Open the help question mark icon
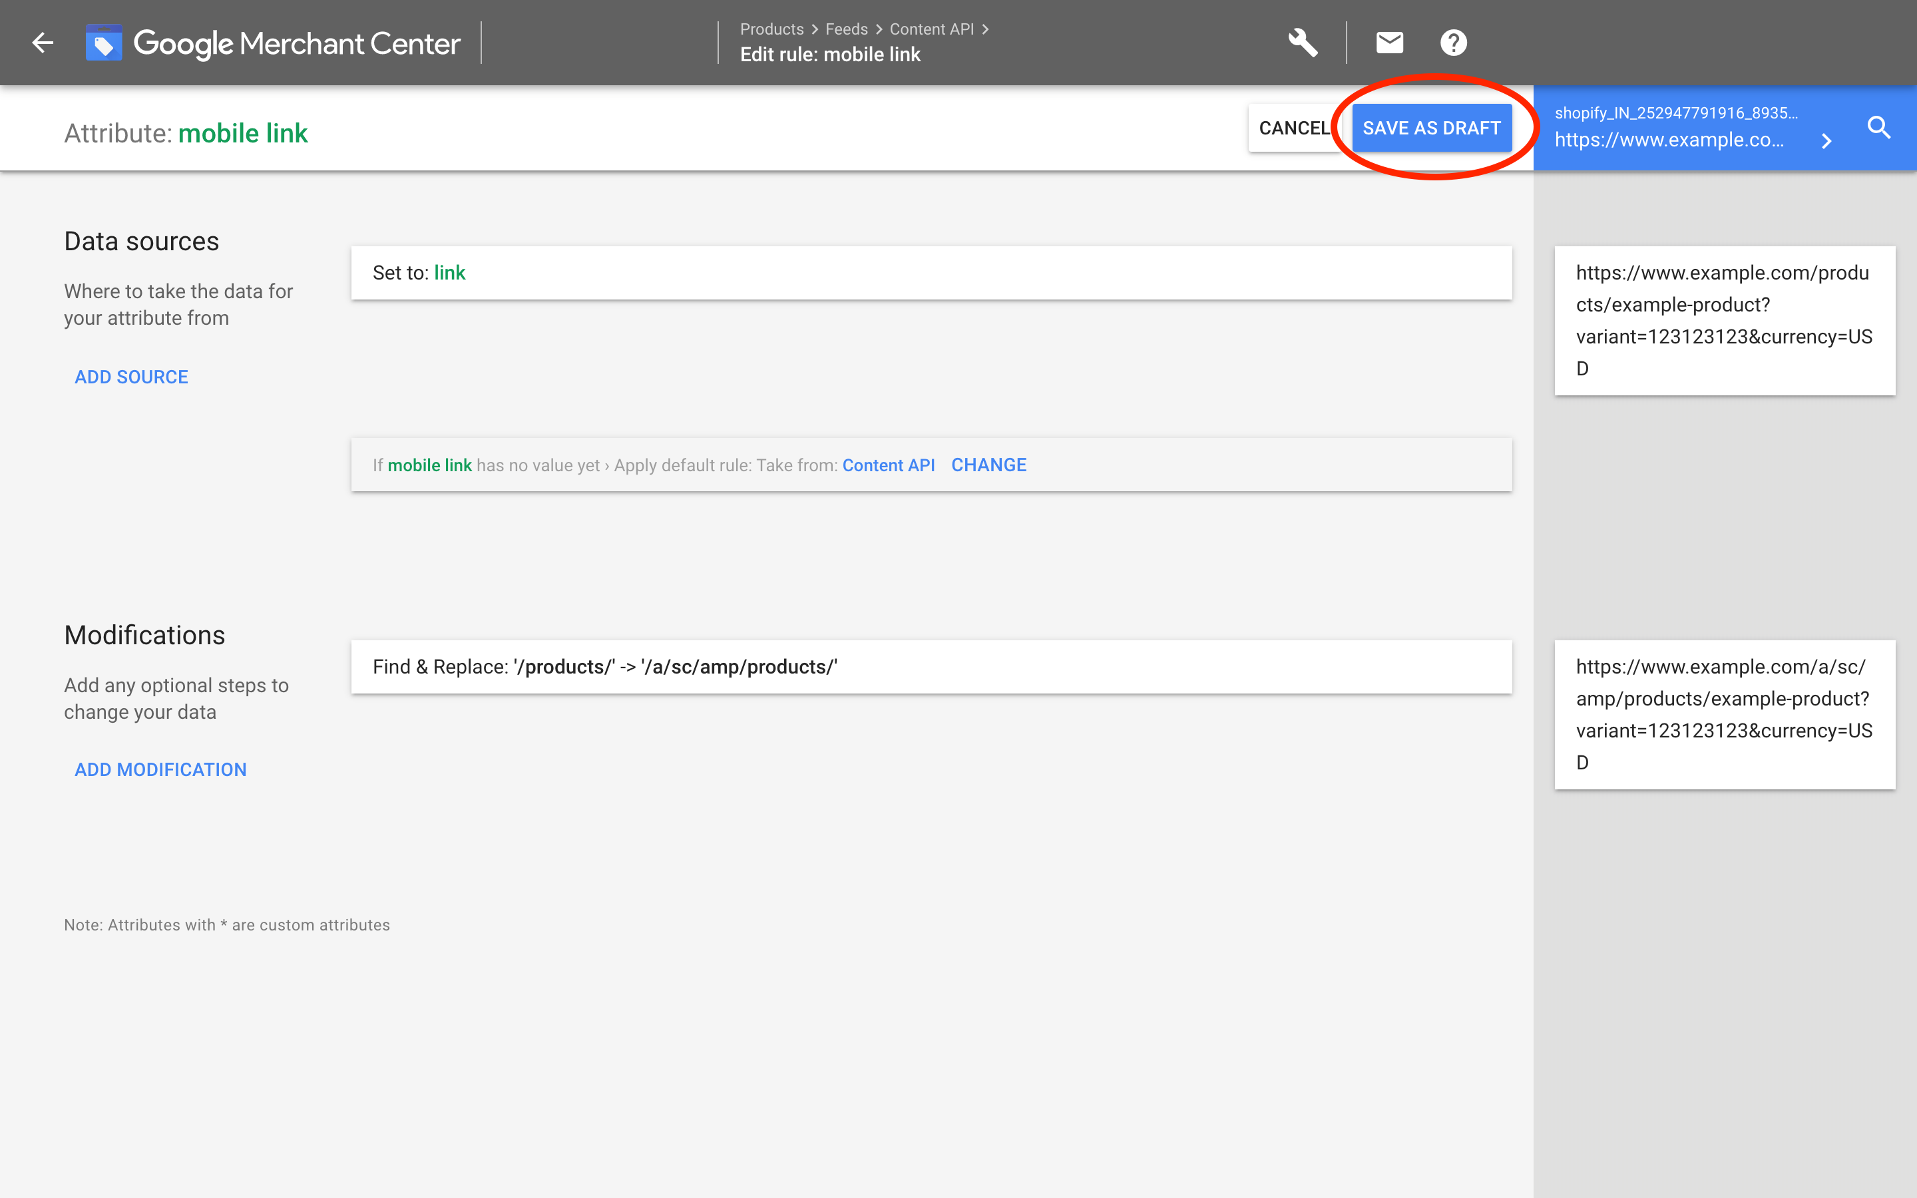The width and height of the screenshot is (1917, 1198). [x=1453, y=43]
